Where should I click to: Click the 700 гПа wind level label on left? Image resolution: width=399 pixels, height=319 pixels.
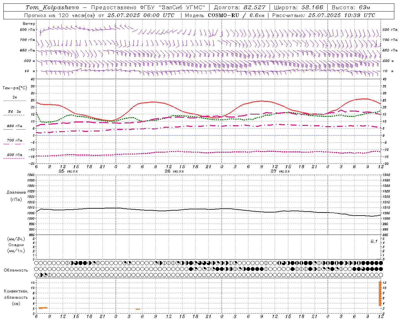27,40
